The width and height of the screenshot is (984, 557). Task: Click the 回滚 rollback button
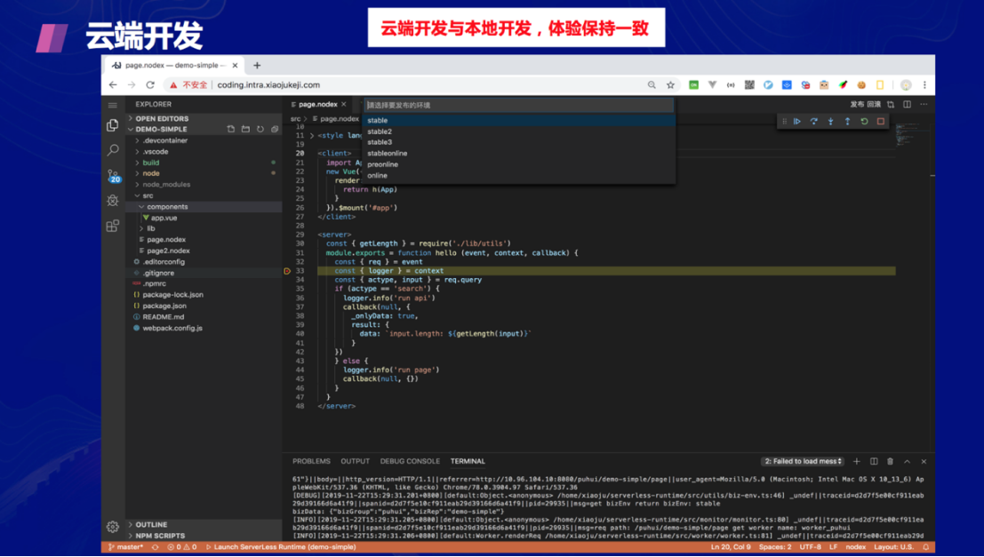click(874, 105)
